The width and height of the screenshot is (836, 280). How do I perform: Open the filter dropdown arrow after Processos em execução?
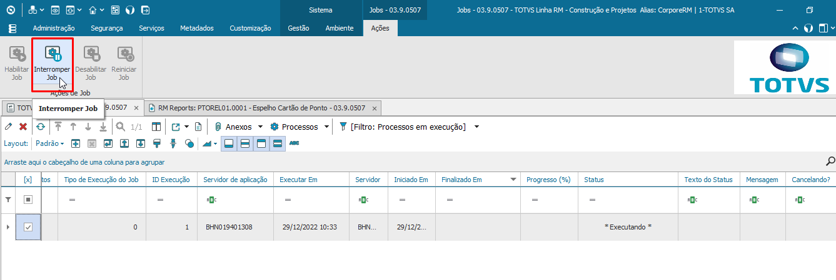coord(476,127)
